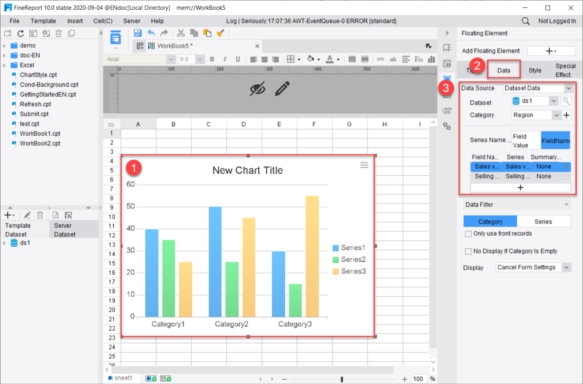The image size is (583, 384).
Task: Switch filter to the Series toggle
Action: click(544, 222)
